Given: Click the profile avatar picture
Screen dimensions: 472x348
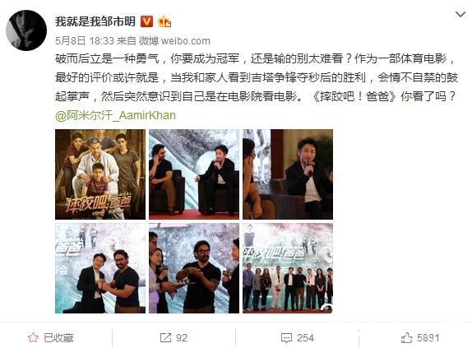Looking at the screenshot, I should 26,30.
